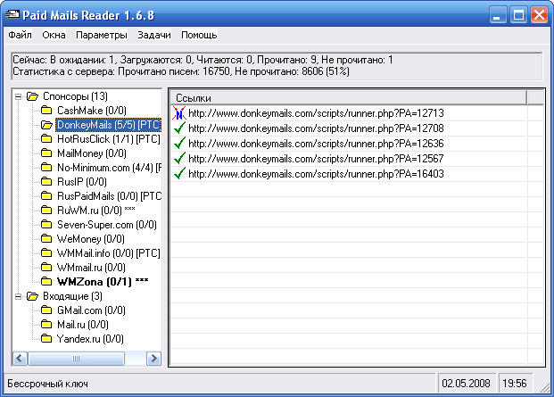Viewport: 554px width, 397px height.
Task: Open the Файл menu
Action: (21, 35)
